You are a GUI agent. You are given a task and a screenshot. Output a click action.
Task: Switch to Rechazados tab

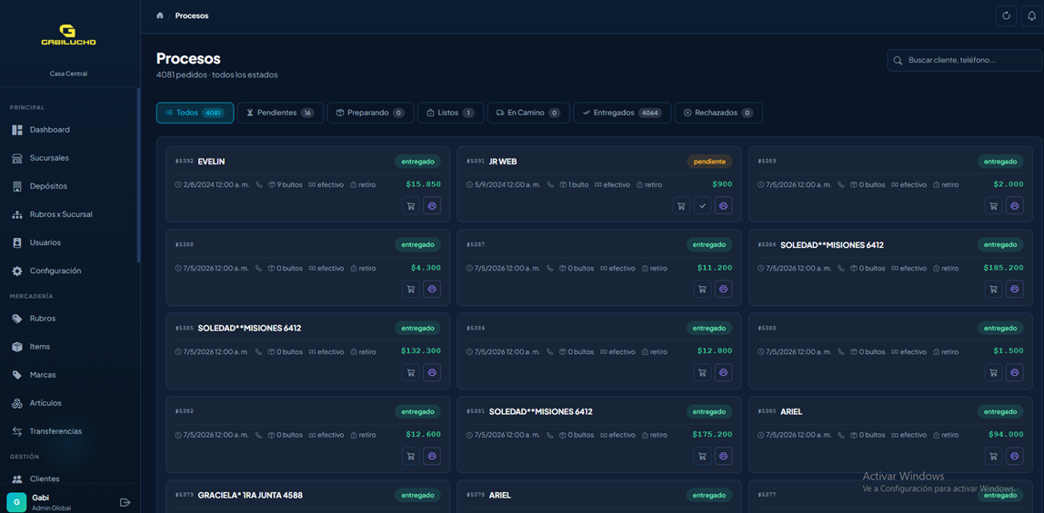click(718, 113)
